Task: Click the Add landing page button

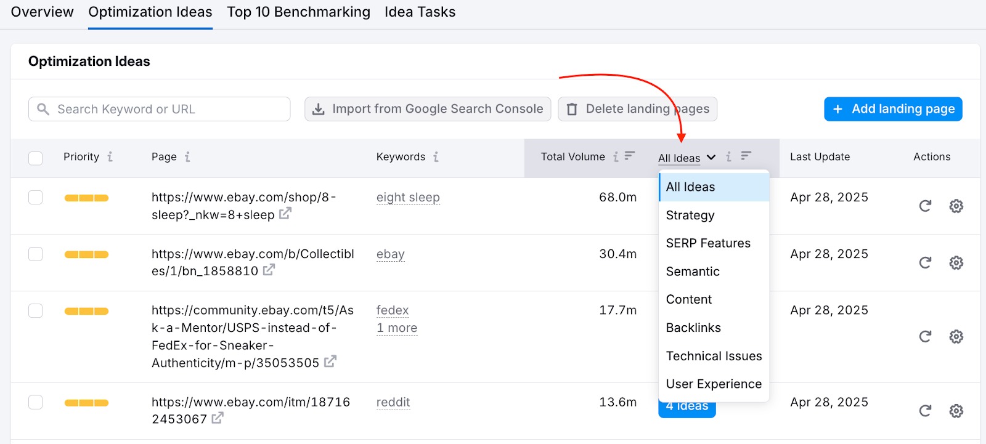Action: (893, 109)
